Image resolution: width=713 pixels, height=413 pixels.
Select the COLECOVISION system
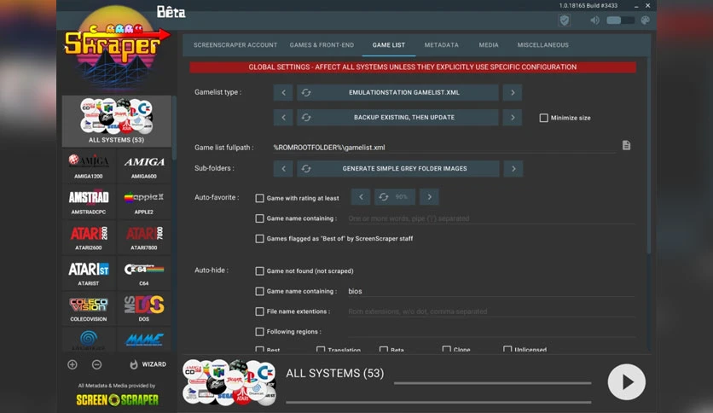pyautogui.click(x=89, y=309)
